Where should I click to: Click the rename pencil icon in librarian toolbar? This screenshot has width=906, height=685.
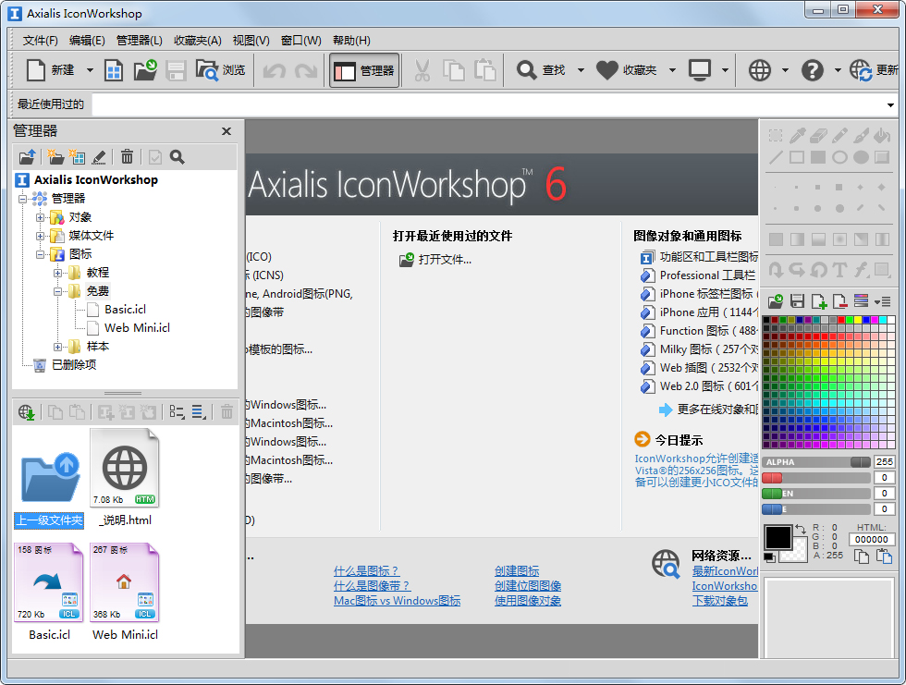pyautogui.click(x=99, y=156)
